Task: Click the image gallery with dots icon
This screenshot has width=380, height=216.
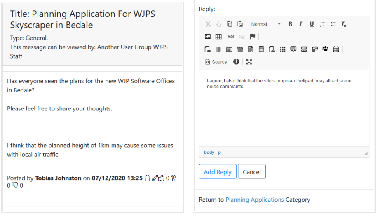Action: click(304, 49)
